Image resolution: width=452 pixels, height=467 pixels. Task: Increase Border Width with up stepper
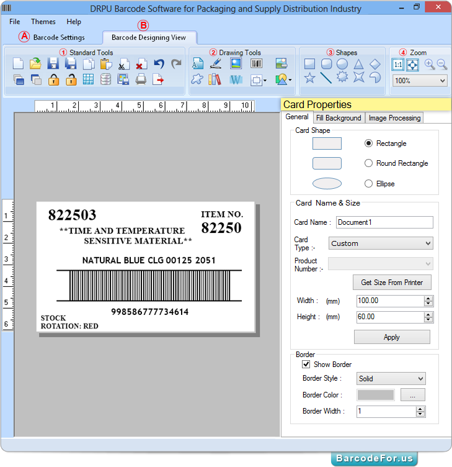point(420,409)
